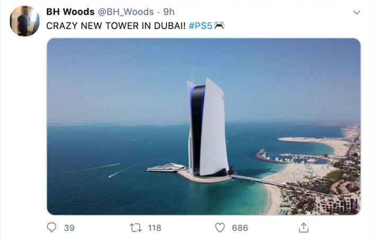
Task: Click the game controller emoji
Action: tap(219, 25)
